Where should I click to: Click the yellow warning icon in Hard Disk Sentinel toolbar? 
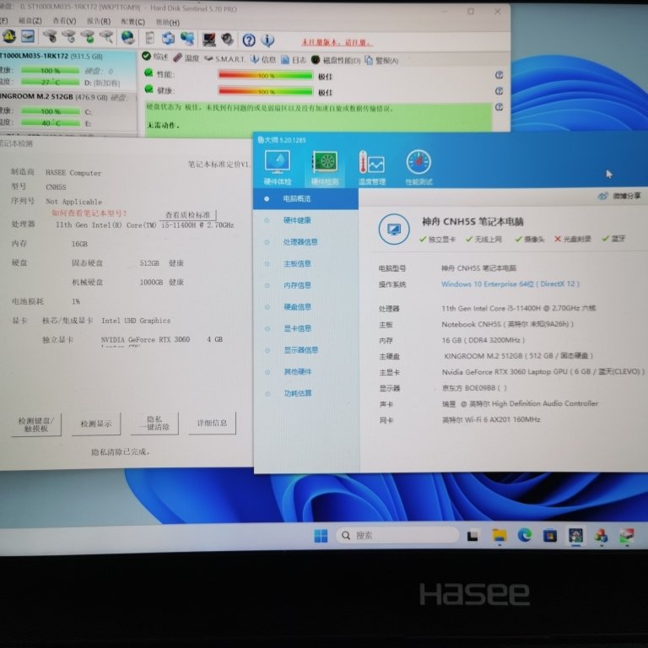9,36
